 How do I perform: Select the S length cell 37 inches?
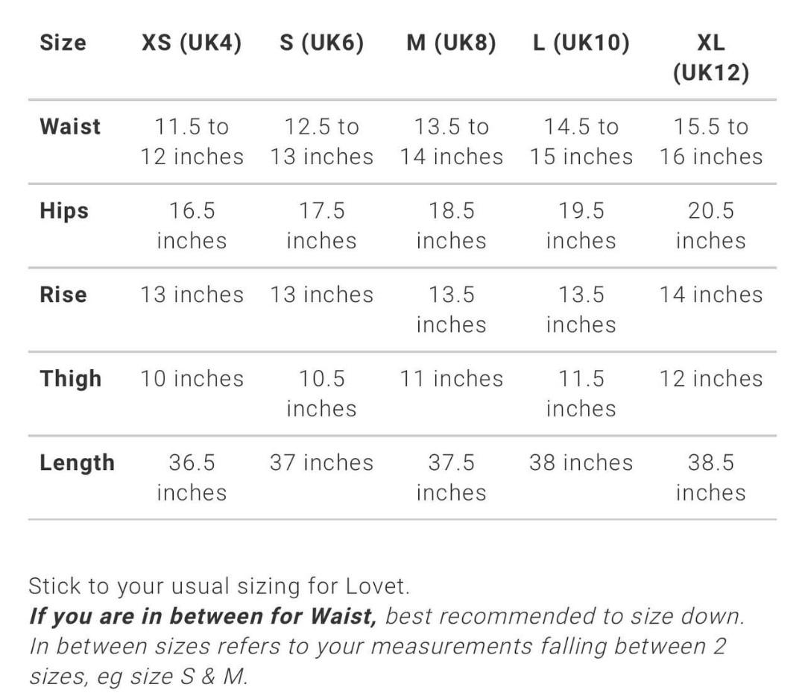(x=322, y=463)
